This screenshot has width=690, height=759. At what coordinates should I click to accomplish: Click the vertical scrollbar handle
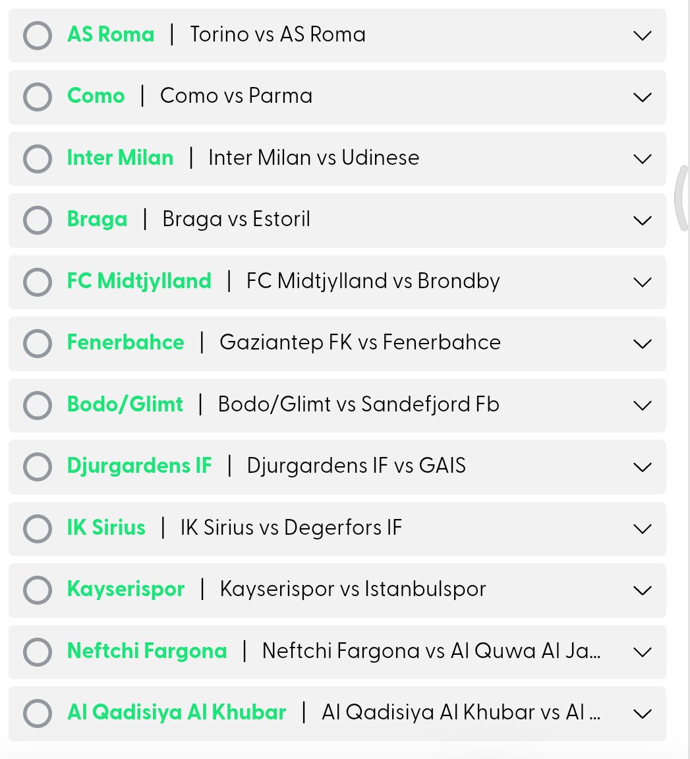pyautogui.click(x=682, y=197)
